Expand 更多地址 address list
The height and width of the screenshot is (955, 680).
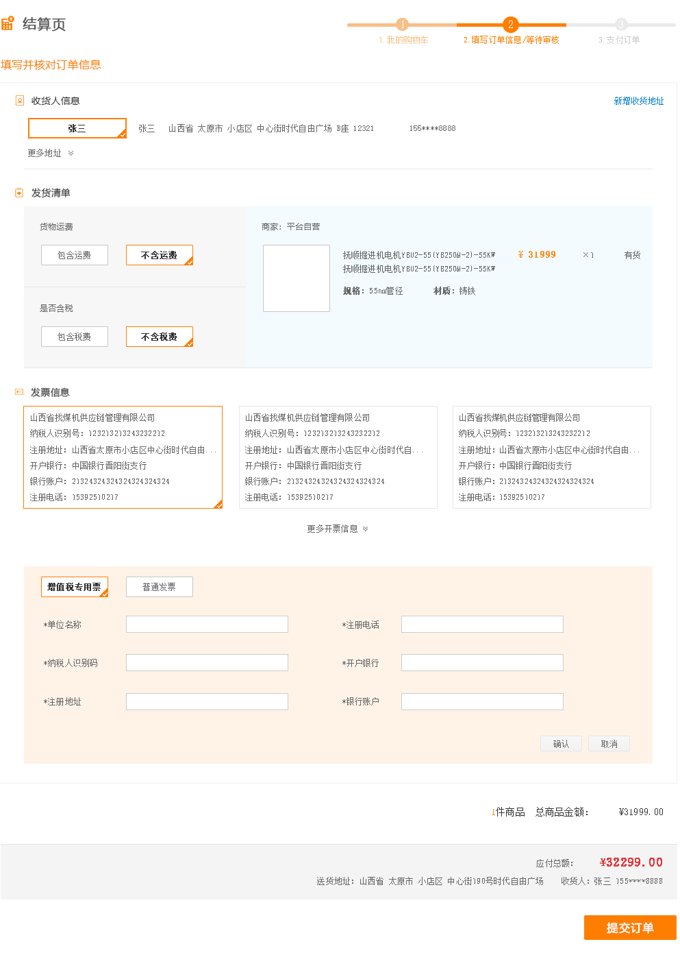(x=51, y=153)
